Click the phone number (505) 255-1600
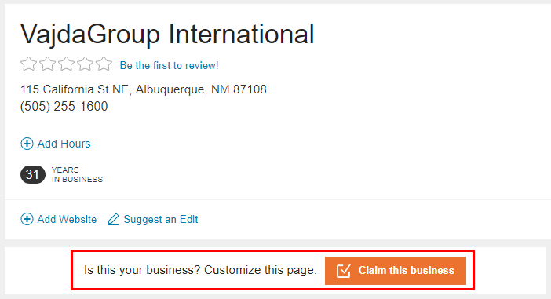Viewport: 551px width, 299px height. (64, 107)
